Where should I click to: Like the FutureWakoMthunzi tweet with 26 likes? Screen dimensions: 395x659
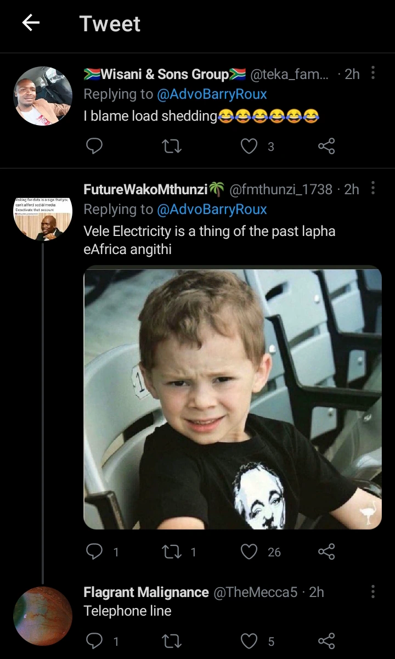click(250, 551)
